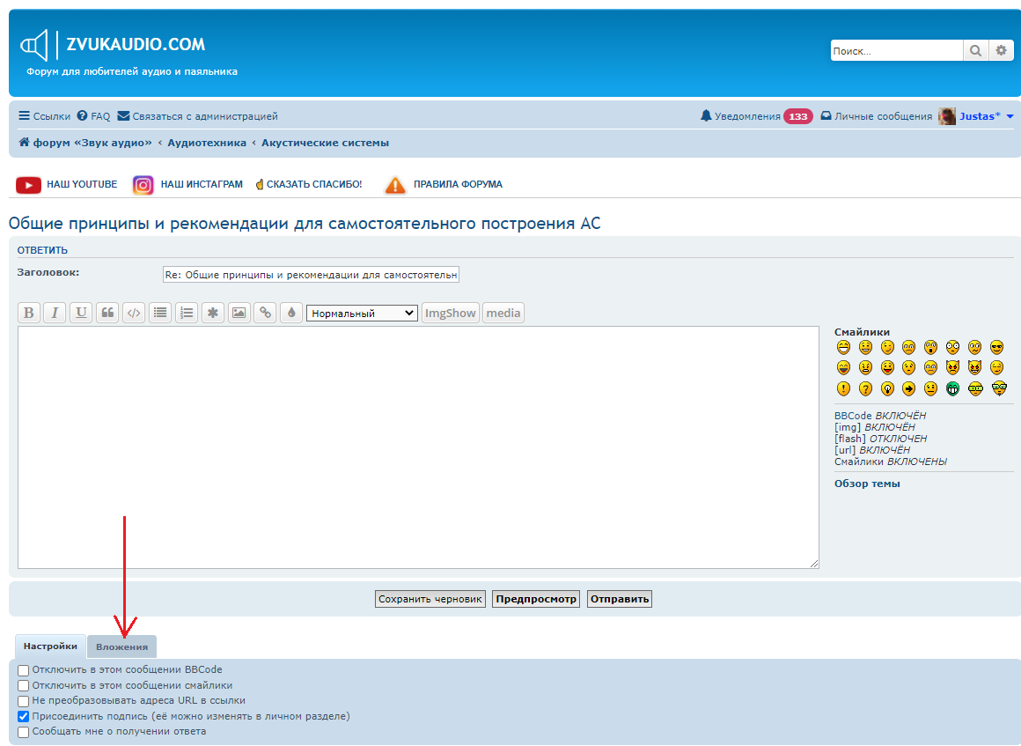Click the search magnifier icon

tap(975, 51)
